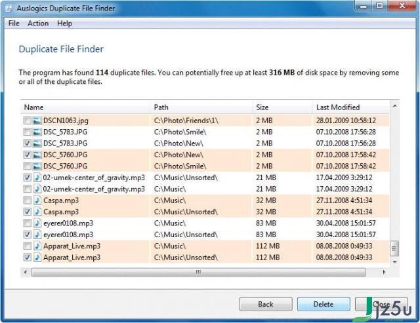Viewport: 420px width, 323px height.
Task: Click music icon of Caspa.mp3 in C:\Music\
Action: [x=37, y=200]
